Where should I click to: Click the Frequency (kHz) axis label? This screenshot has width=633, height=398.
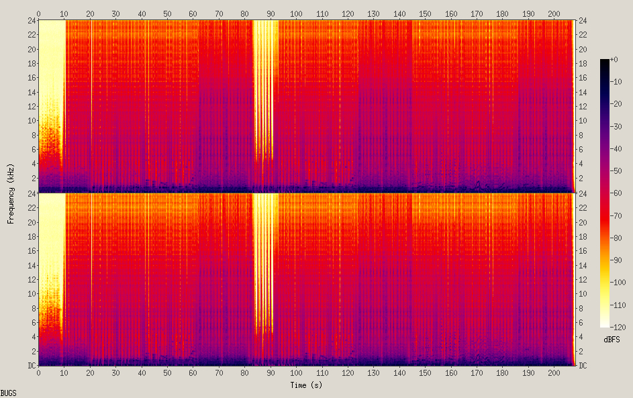11,194
